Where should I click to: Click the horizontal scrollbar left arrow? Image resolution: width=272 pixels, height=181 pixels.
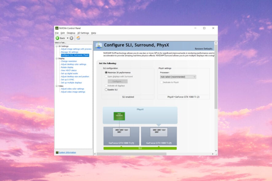coord(95,154)
